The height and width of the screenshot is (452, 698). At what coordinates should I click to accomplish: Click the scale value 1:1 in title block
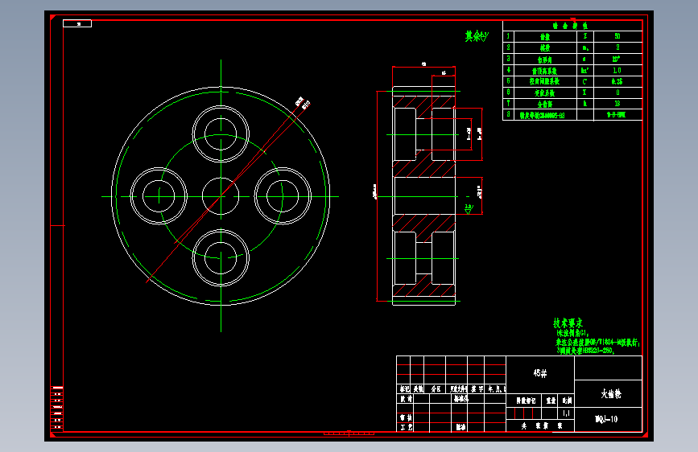[566, 413]
